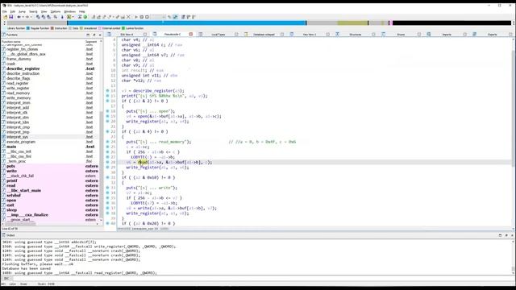
Task: Click the X cancel icon in toolbar
Action: pyautogui.click(x=128, y=17)
